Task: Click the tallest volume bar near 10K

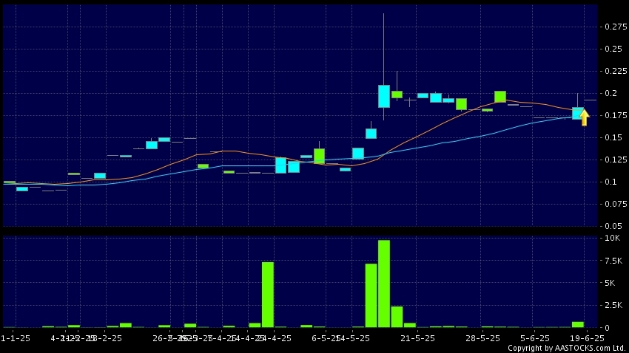Action: point(384,284)
